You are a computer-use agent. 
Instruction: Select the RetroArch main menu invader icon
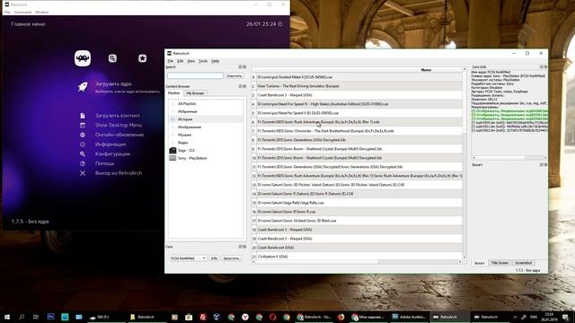[x=83, y=58]
